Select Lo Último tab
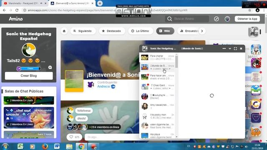Image resolution: width=267 pixels, height=150 pixels. pyautogui.click(x=141, y=31)
